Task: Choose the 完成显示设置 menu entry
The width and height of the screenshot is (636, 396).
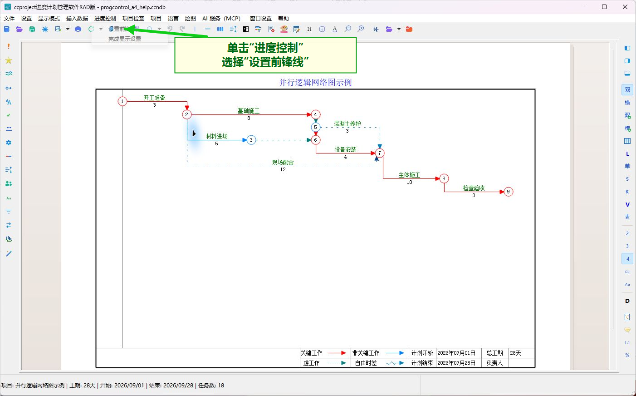Action: point(125,39)
